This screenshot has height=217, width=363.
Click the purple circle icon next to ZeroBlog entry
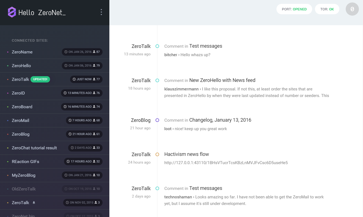coord(157,120)
